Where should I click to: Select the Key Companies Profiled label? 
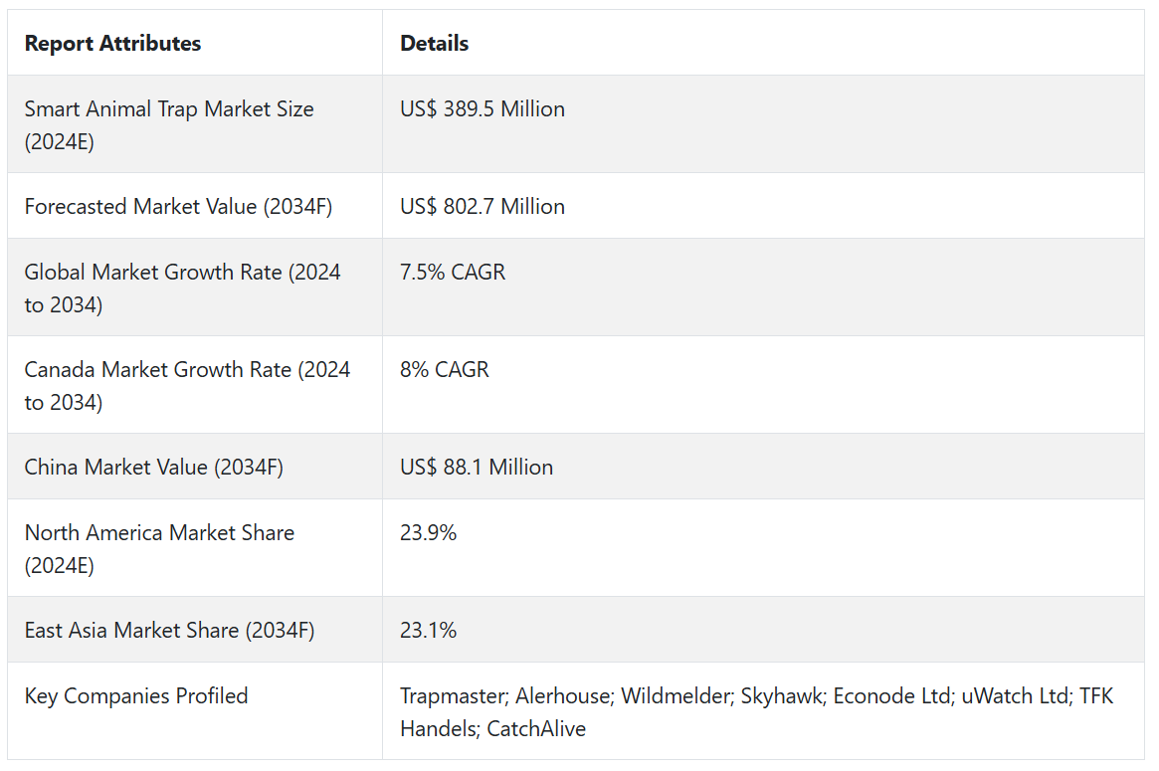pos(136,696)
